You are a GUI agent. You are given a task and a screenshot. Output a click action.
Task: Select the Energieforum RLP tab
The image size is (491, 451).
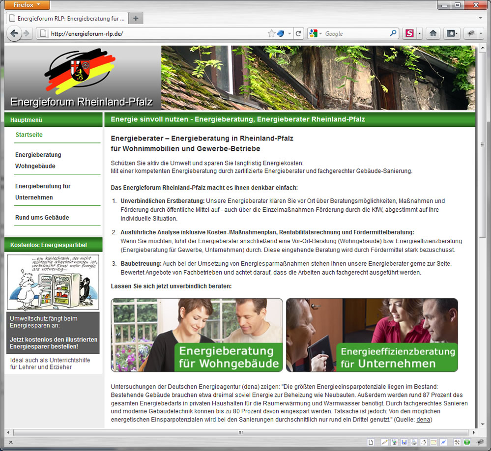click(x=67, y=18)
